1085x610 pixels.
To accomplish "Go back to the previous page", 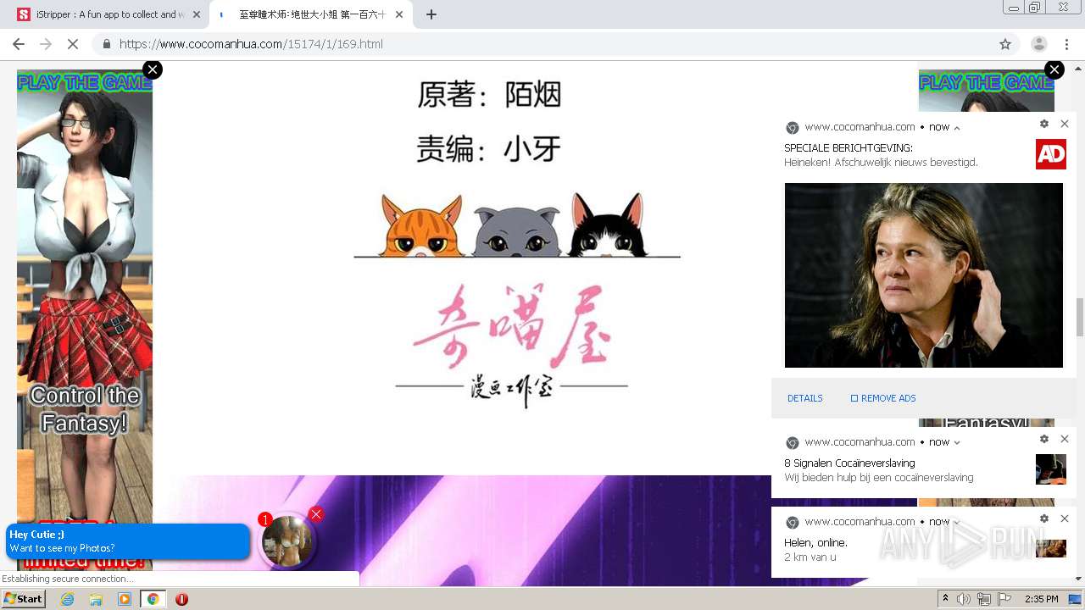I will pos(19,44).
